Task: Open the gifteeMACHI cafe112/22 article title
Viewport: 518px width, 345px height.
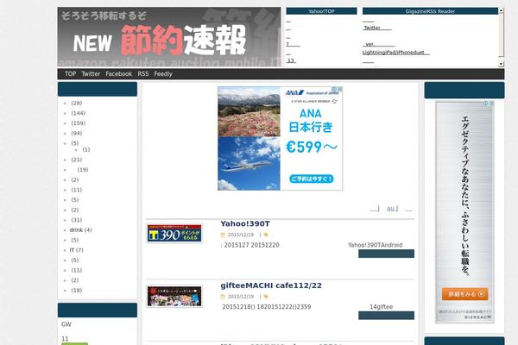Action: coord(271,285)
